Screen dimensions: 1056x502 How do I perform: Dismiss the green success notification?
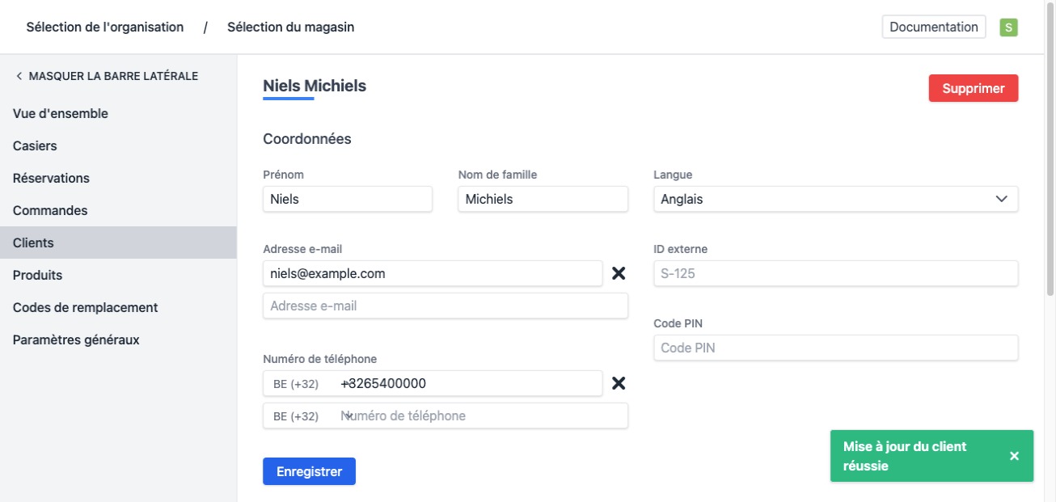point(1014,456)
